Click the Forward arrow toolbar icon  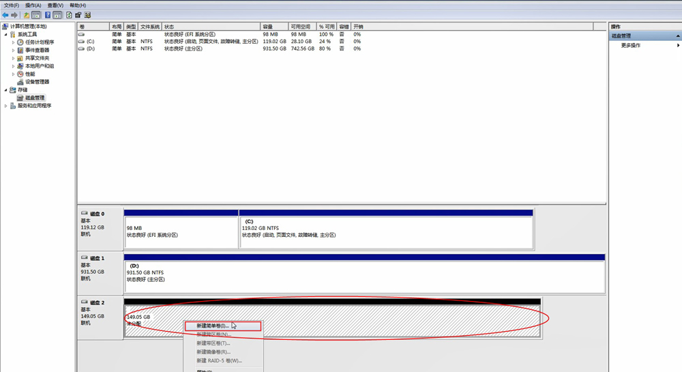[x=14, y=15]
